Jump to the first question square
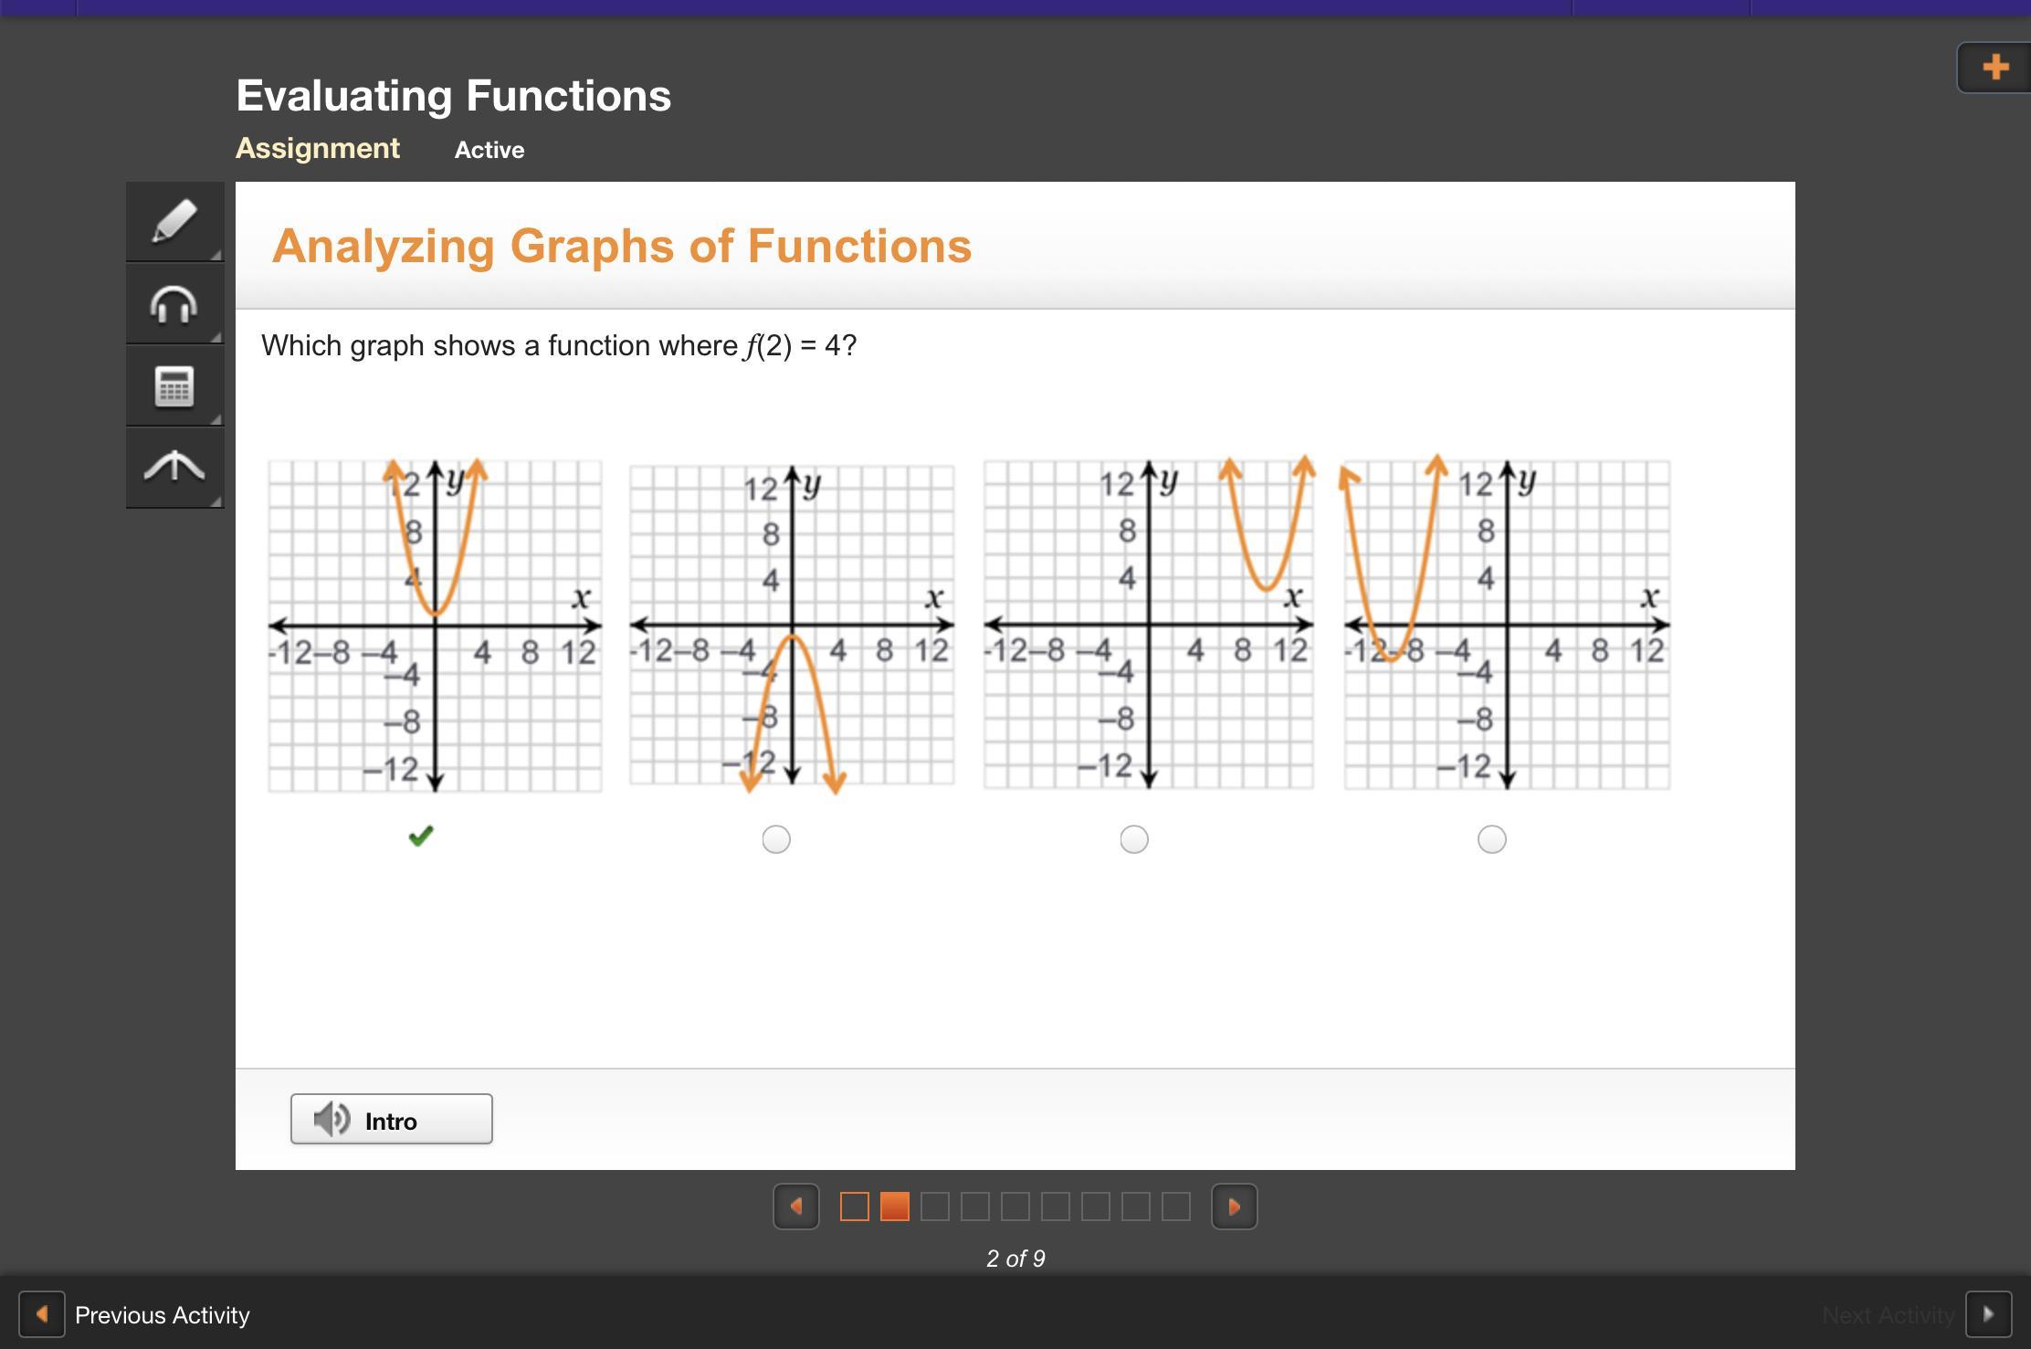The image size is (2031, 1349). point(855,1207)
